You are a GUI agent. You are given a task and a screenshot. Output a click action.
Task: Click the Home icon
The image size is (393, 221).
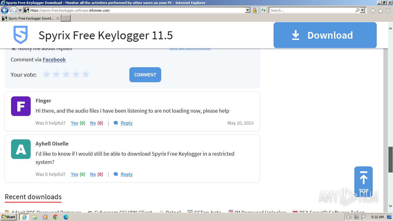click(x=373, y=11)
